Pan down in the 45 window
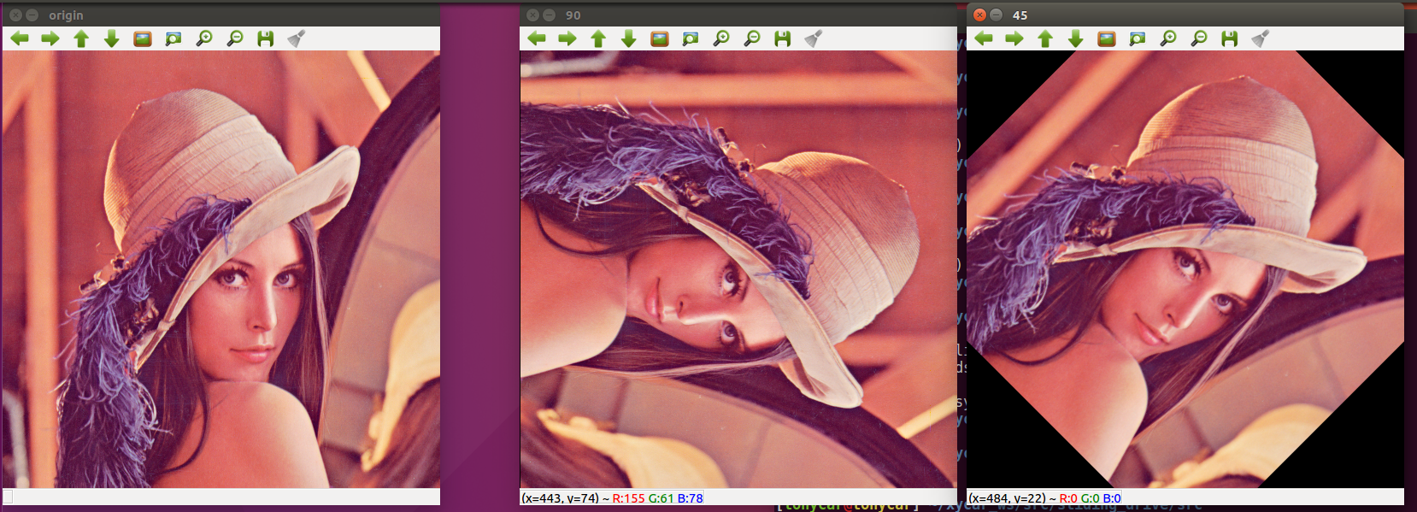Image resolution: width=1417 pixels, height=512 pixels. coord(1076,38)
